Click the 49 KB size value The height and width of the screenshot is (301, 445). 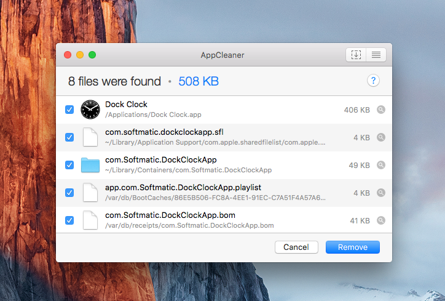point(359,165)
